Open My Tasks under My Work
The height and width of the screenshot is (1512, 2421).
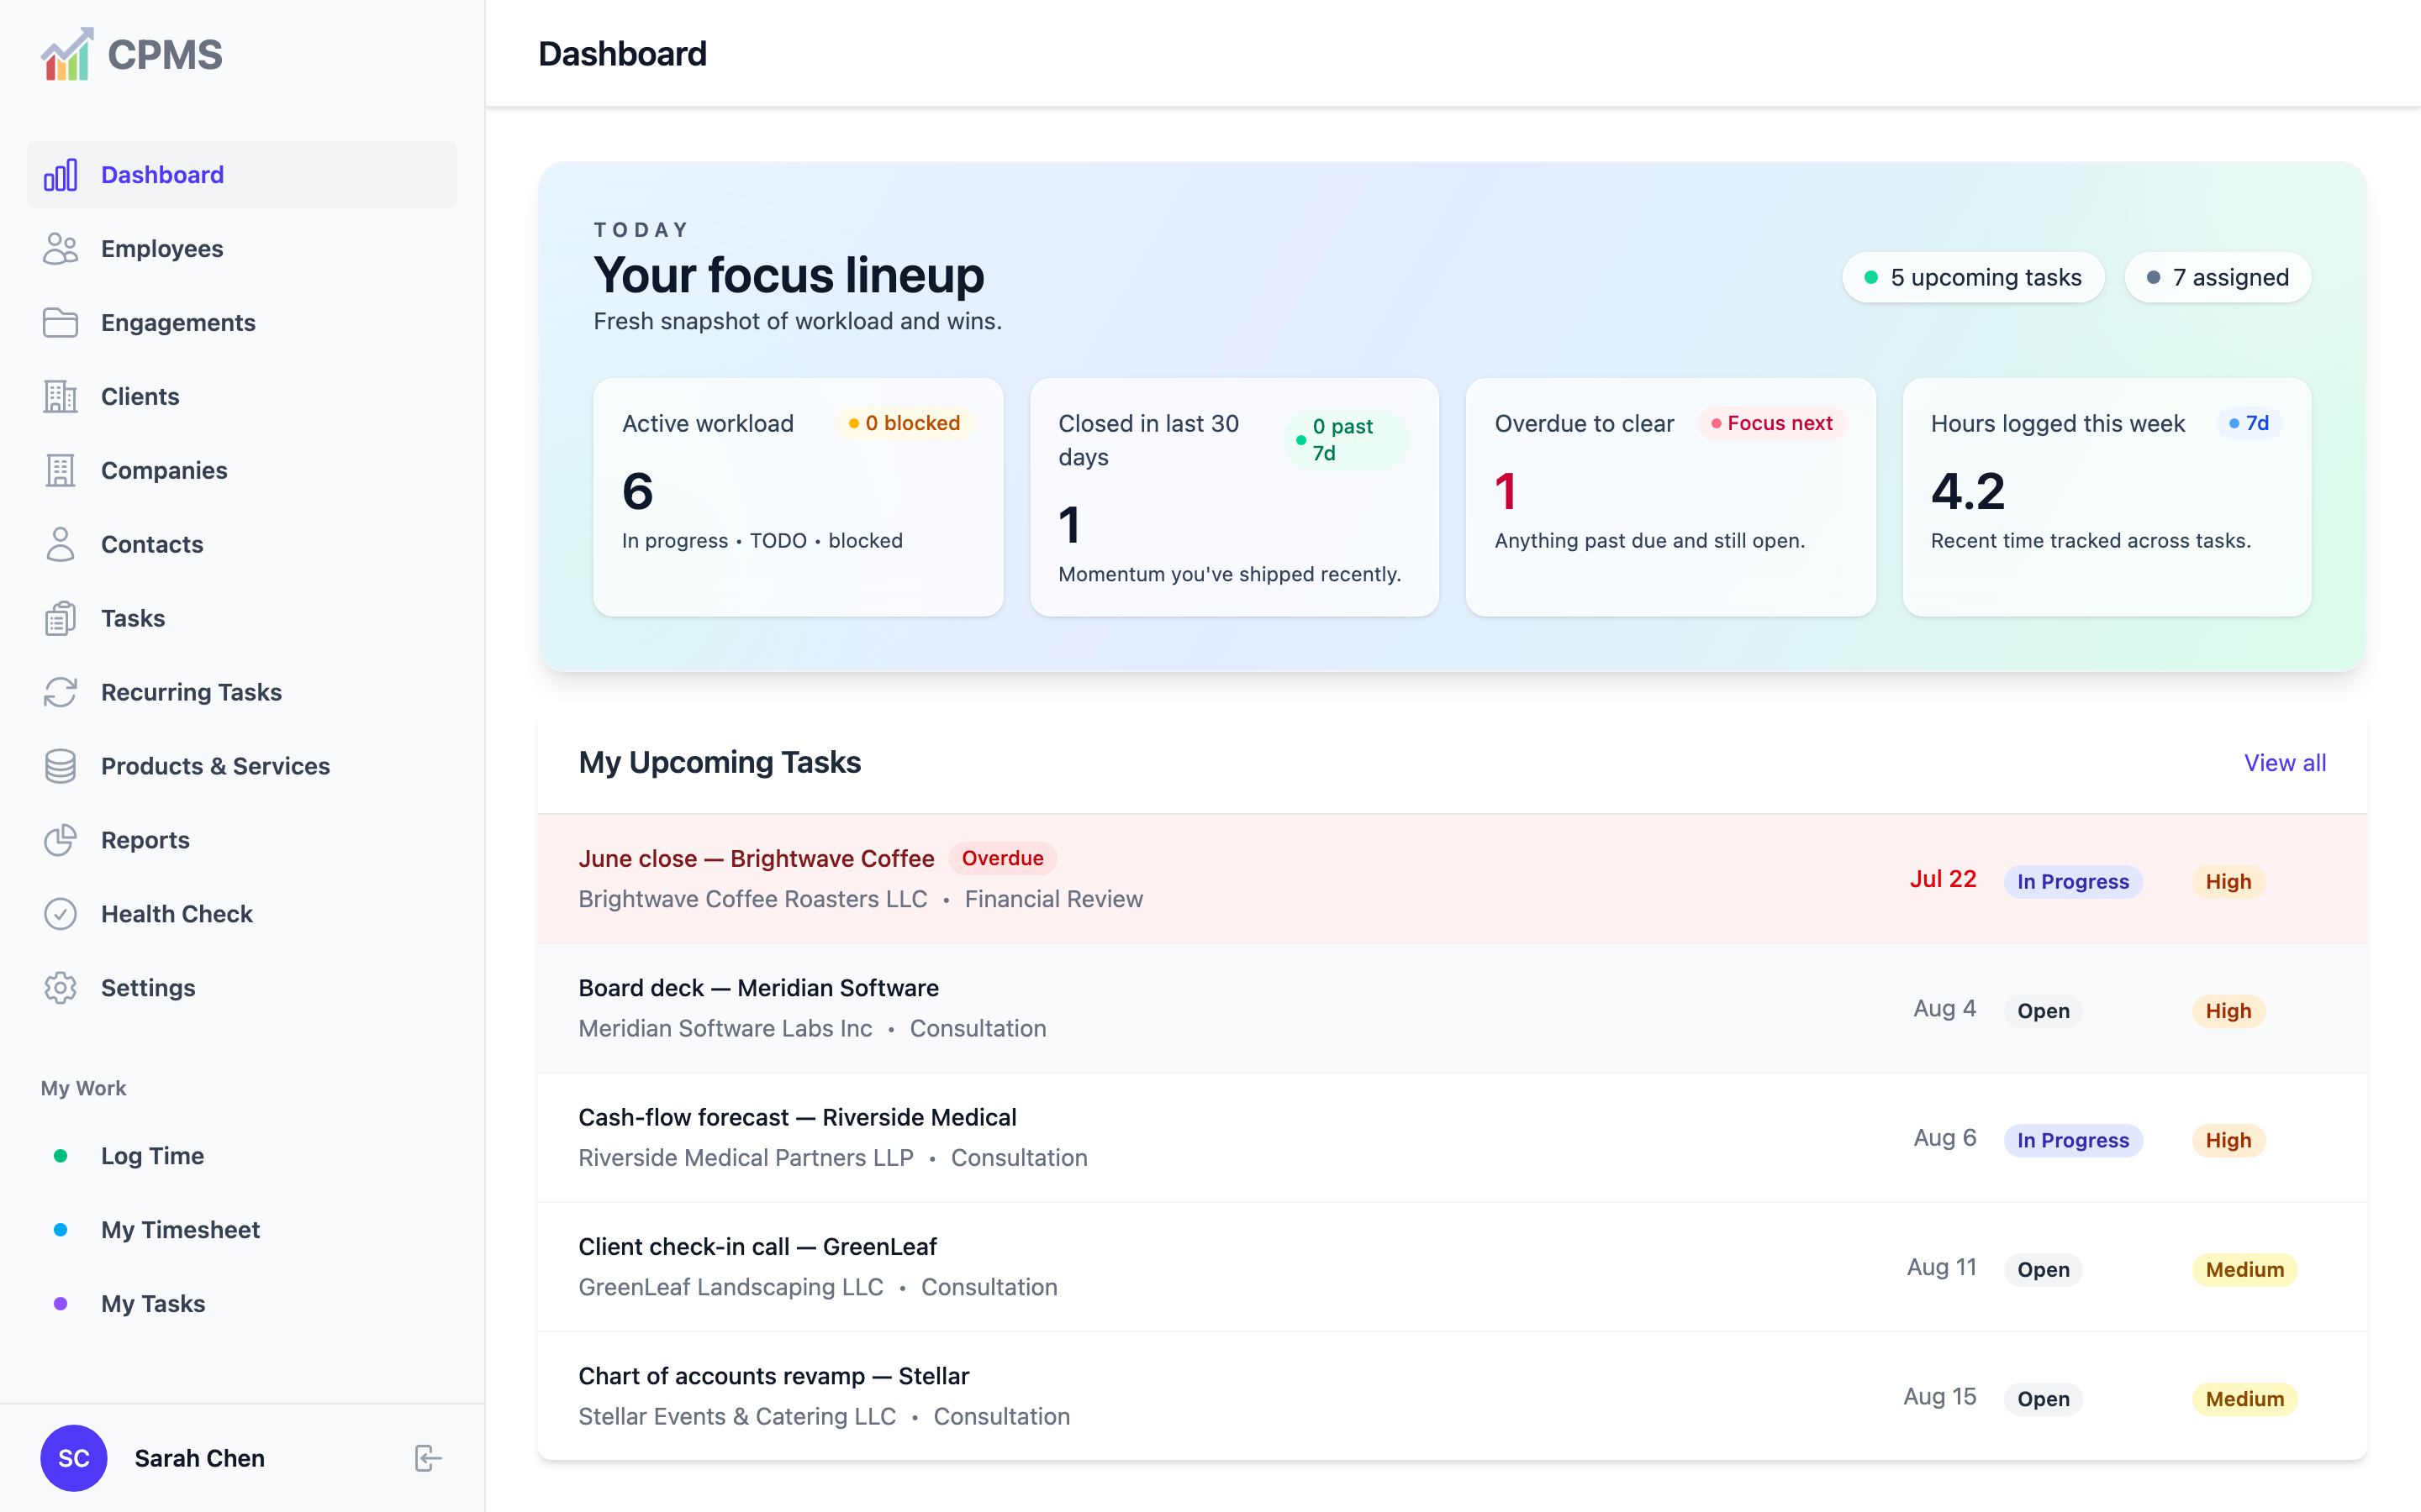coord(242,1305)
